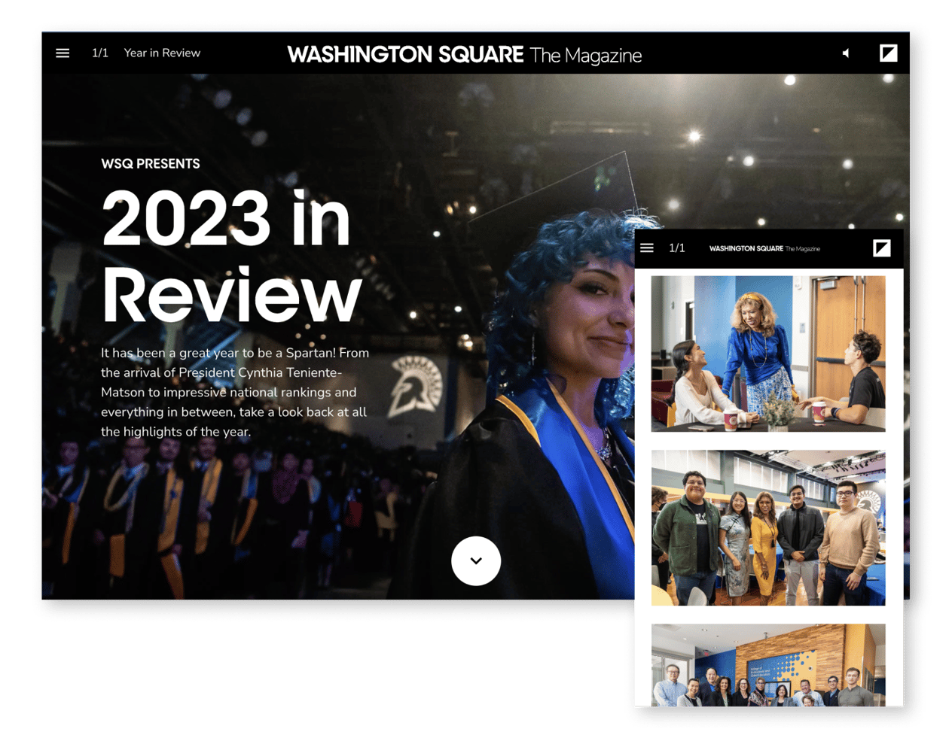This screenshot has width=952, height=738.
Task: Open the hamburger menu in mobile view
Action: [x=647, y=248]
